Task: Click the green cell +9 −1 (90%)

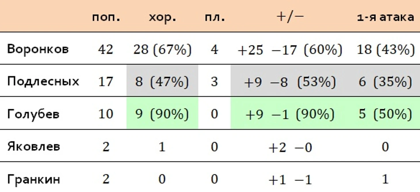Action: 290,113
